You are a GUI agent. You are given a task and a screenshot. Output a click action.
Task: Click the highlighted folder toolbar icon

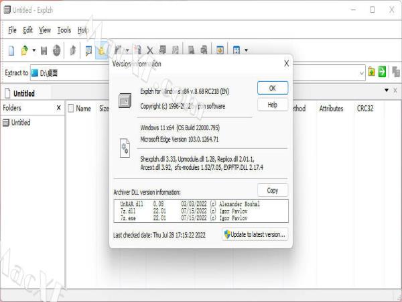102,50
